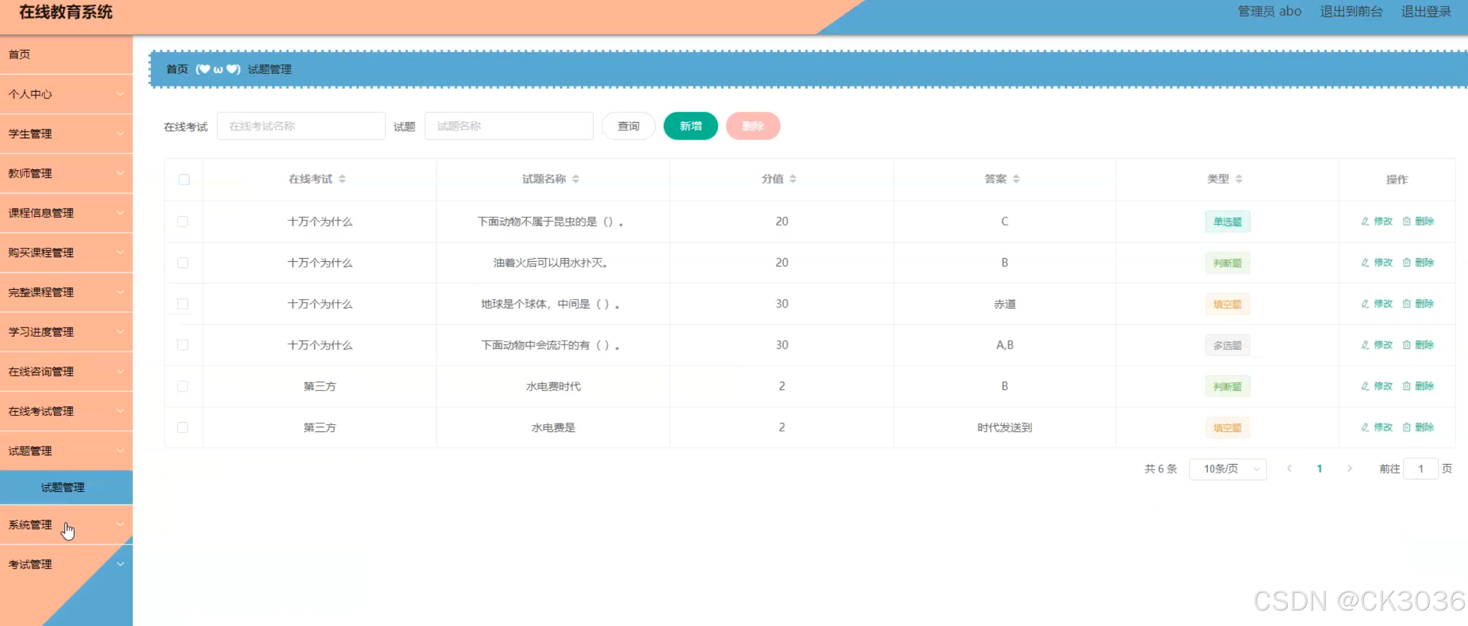
Task: Sort by 分值 column arrows
Action: tap(793, 179)
